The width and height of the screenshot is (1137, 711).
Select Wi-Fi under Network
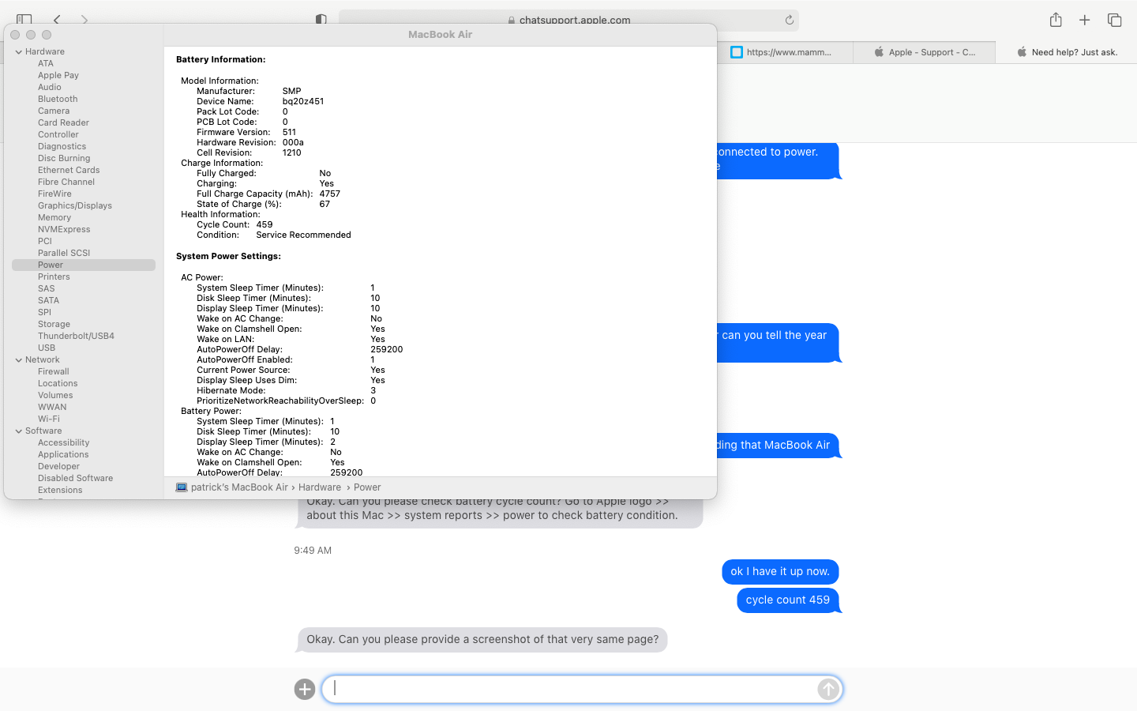click(49, 419)
